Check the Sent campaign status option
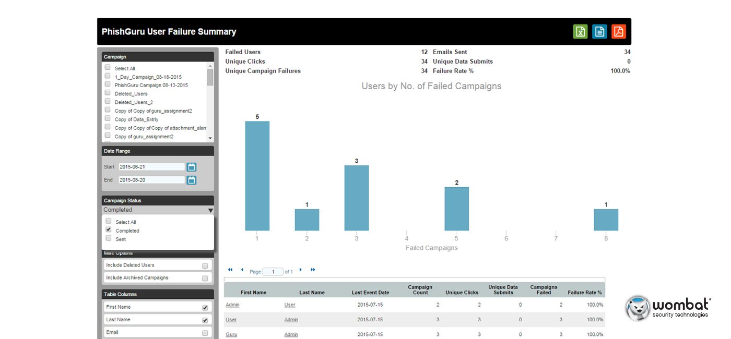This screenshot has height=339, width=731. pyautogui.click(x=109, y=238)
